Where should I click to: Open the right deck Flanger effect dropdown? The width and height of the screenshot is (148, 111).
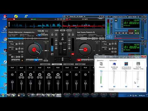coord(106,44)
